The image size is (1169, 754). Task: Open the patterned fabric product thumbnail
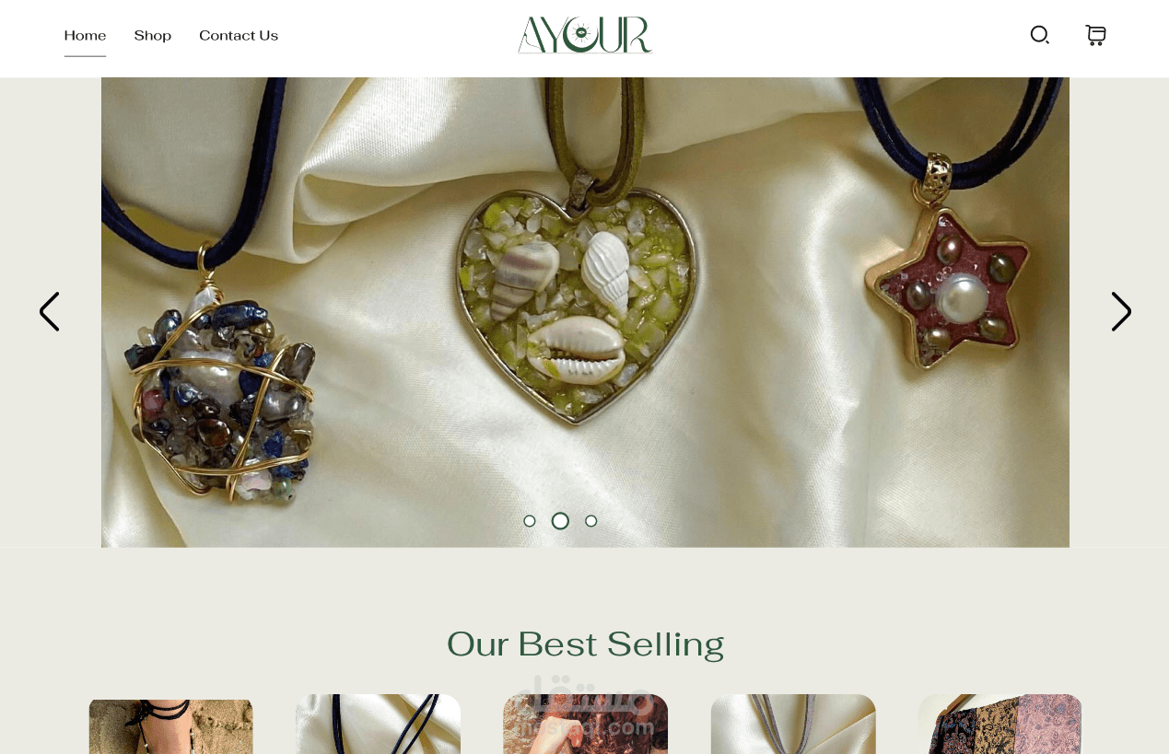(x=1000, y=725)
